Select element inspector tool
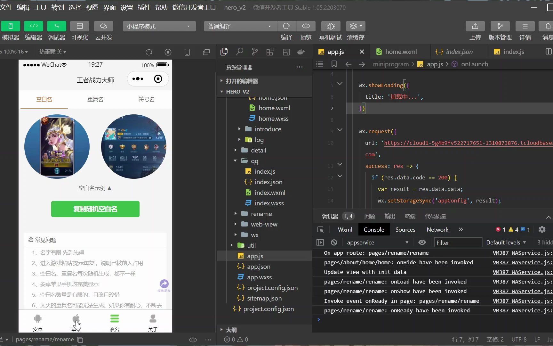Screen dimensions: 553x346 320,230
